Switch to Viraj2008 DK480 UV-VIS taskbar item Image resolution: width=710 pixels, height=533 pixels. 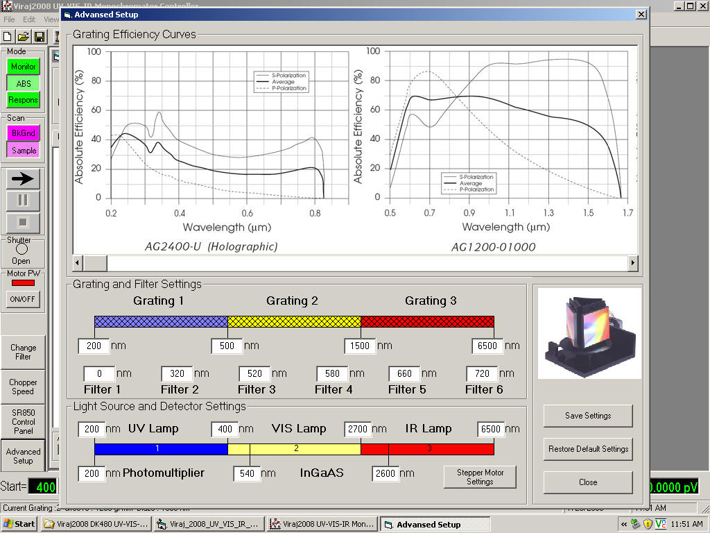click(x=97, y=525)
